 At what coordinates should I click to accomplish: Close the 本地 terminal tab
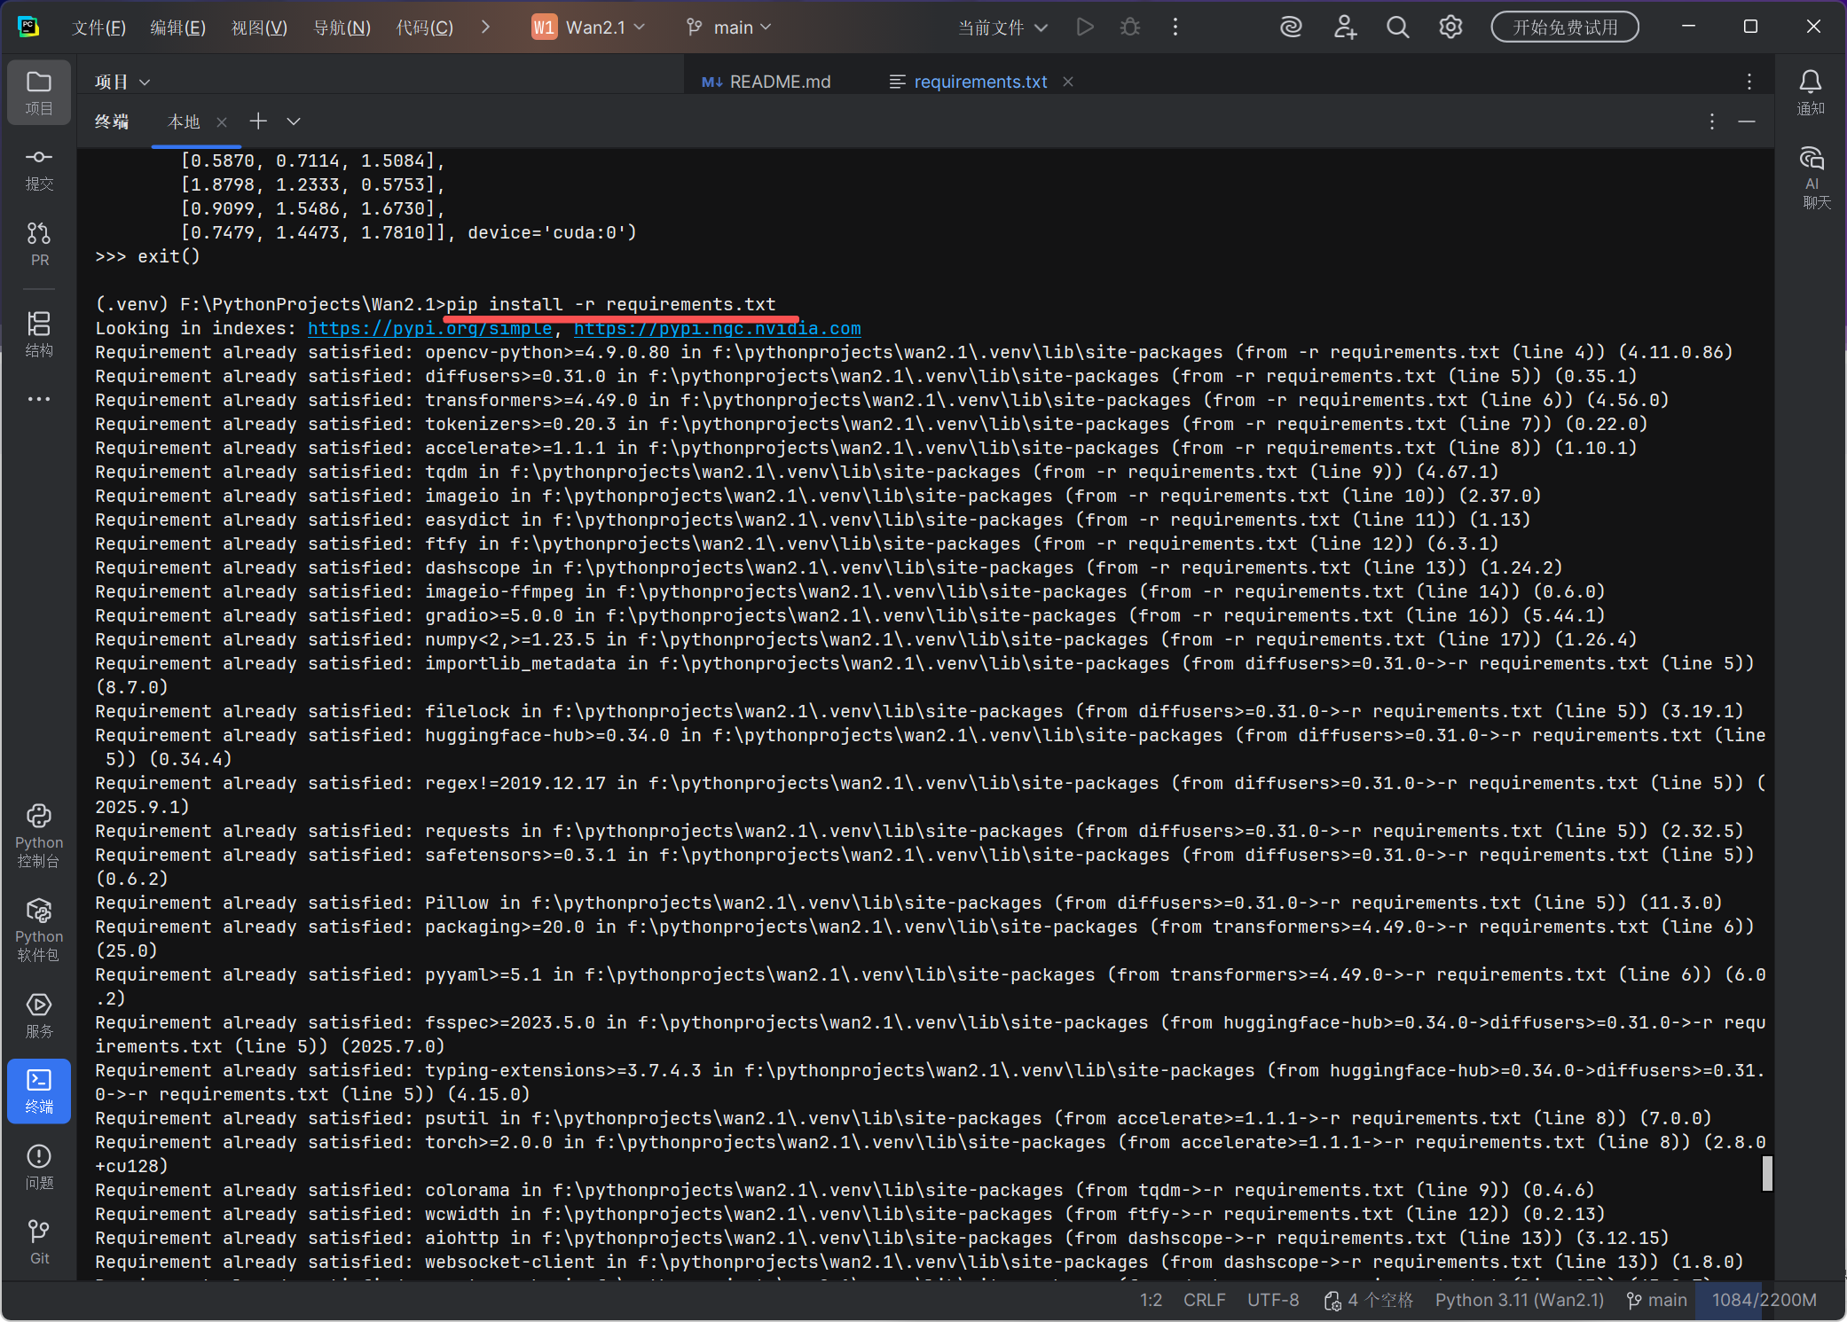(222, 121)
